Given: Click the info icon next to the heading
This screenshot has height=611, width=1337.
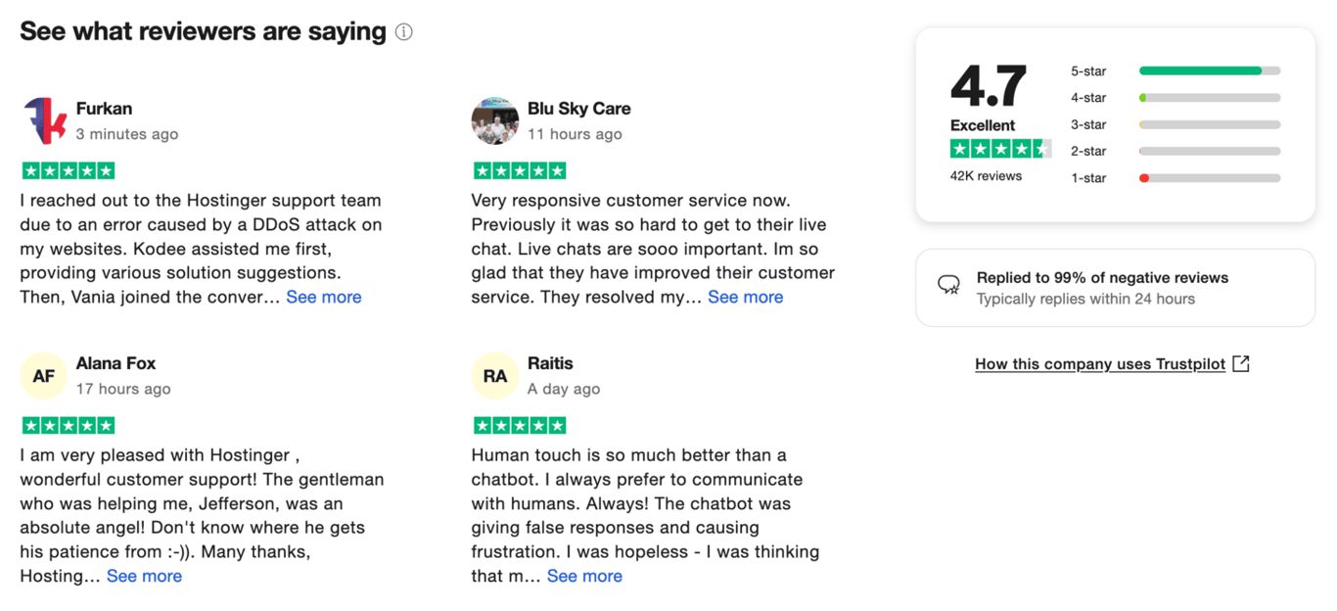Looking at the screenshot, I should click(403, 31).
